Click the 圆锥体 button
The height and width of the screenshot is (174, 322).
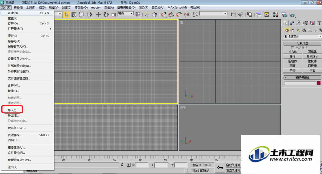[x=312, y=52]
